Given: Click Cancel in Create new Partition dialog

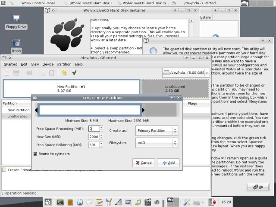Looking at the screenshot, I should [144, 163].
